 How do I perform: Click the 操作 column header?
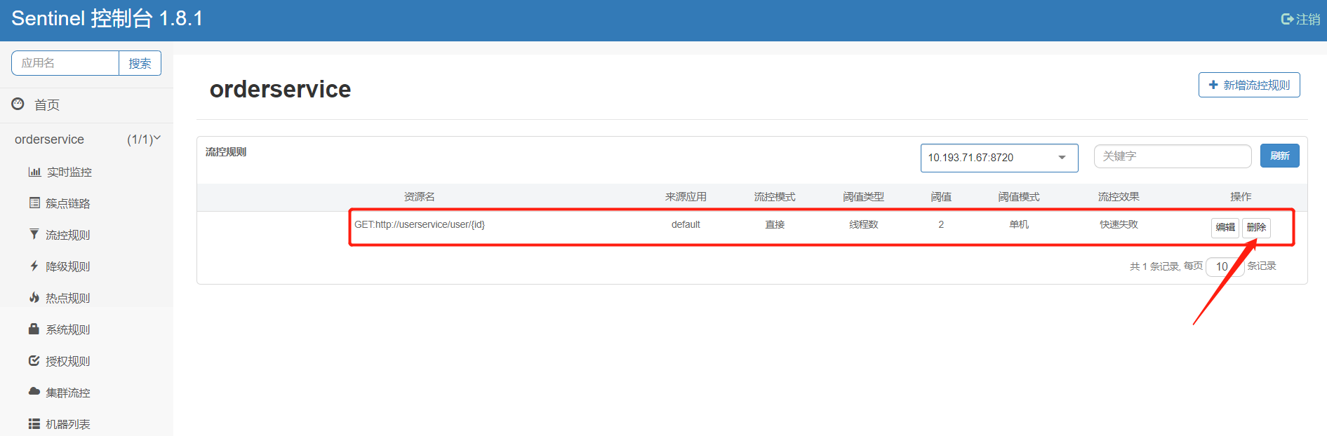1241,197
